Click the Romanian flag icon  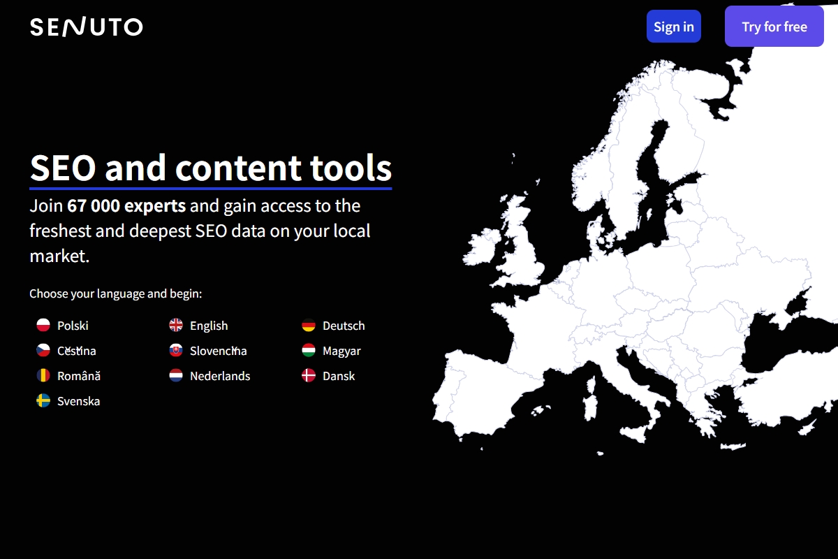pos(43,376)
